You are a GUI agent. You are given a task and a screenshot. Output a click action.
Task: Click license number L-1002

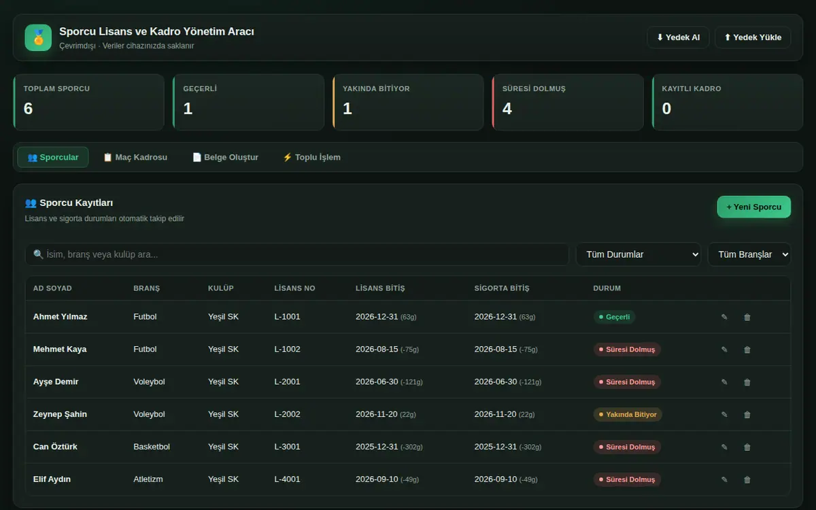point(287,350)
